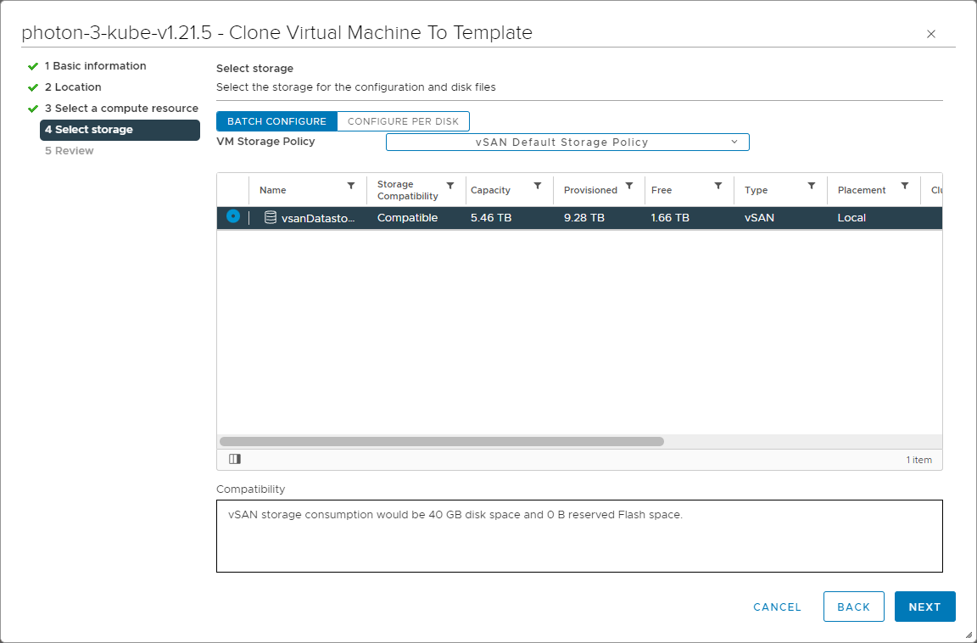
Task: Click the Back button
Action: click(854, 607)
